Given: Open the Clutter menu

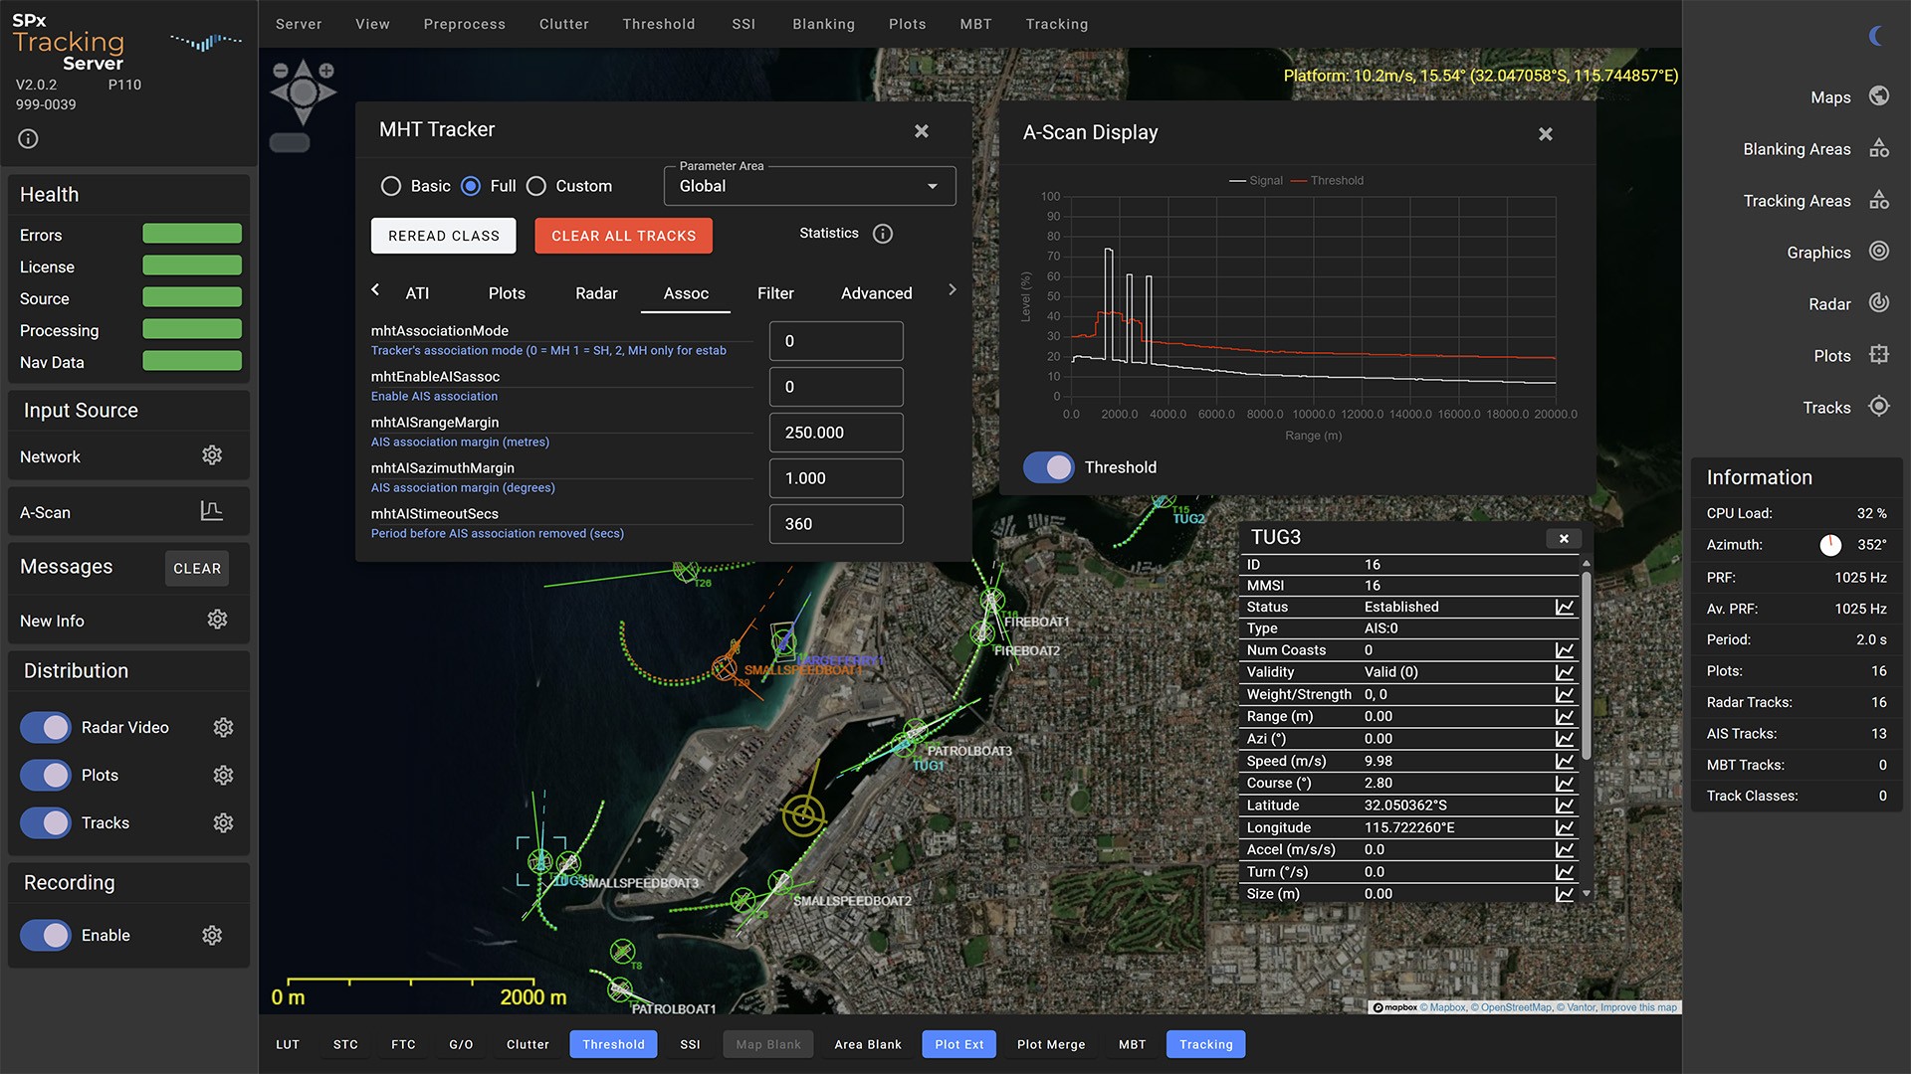Looking at the screenshot, I should (564, 24).
